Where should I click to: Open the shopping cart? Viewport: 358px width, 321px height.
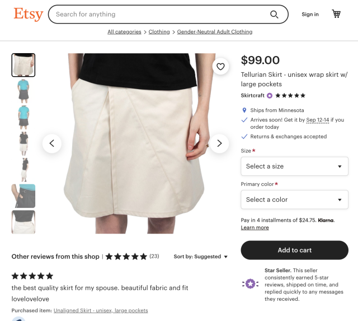(x=336, y=14)
